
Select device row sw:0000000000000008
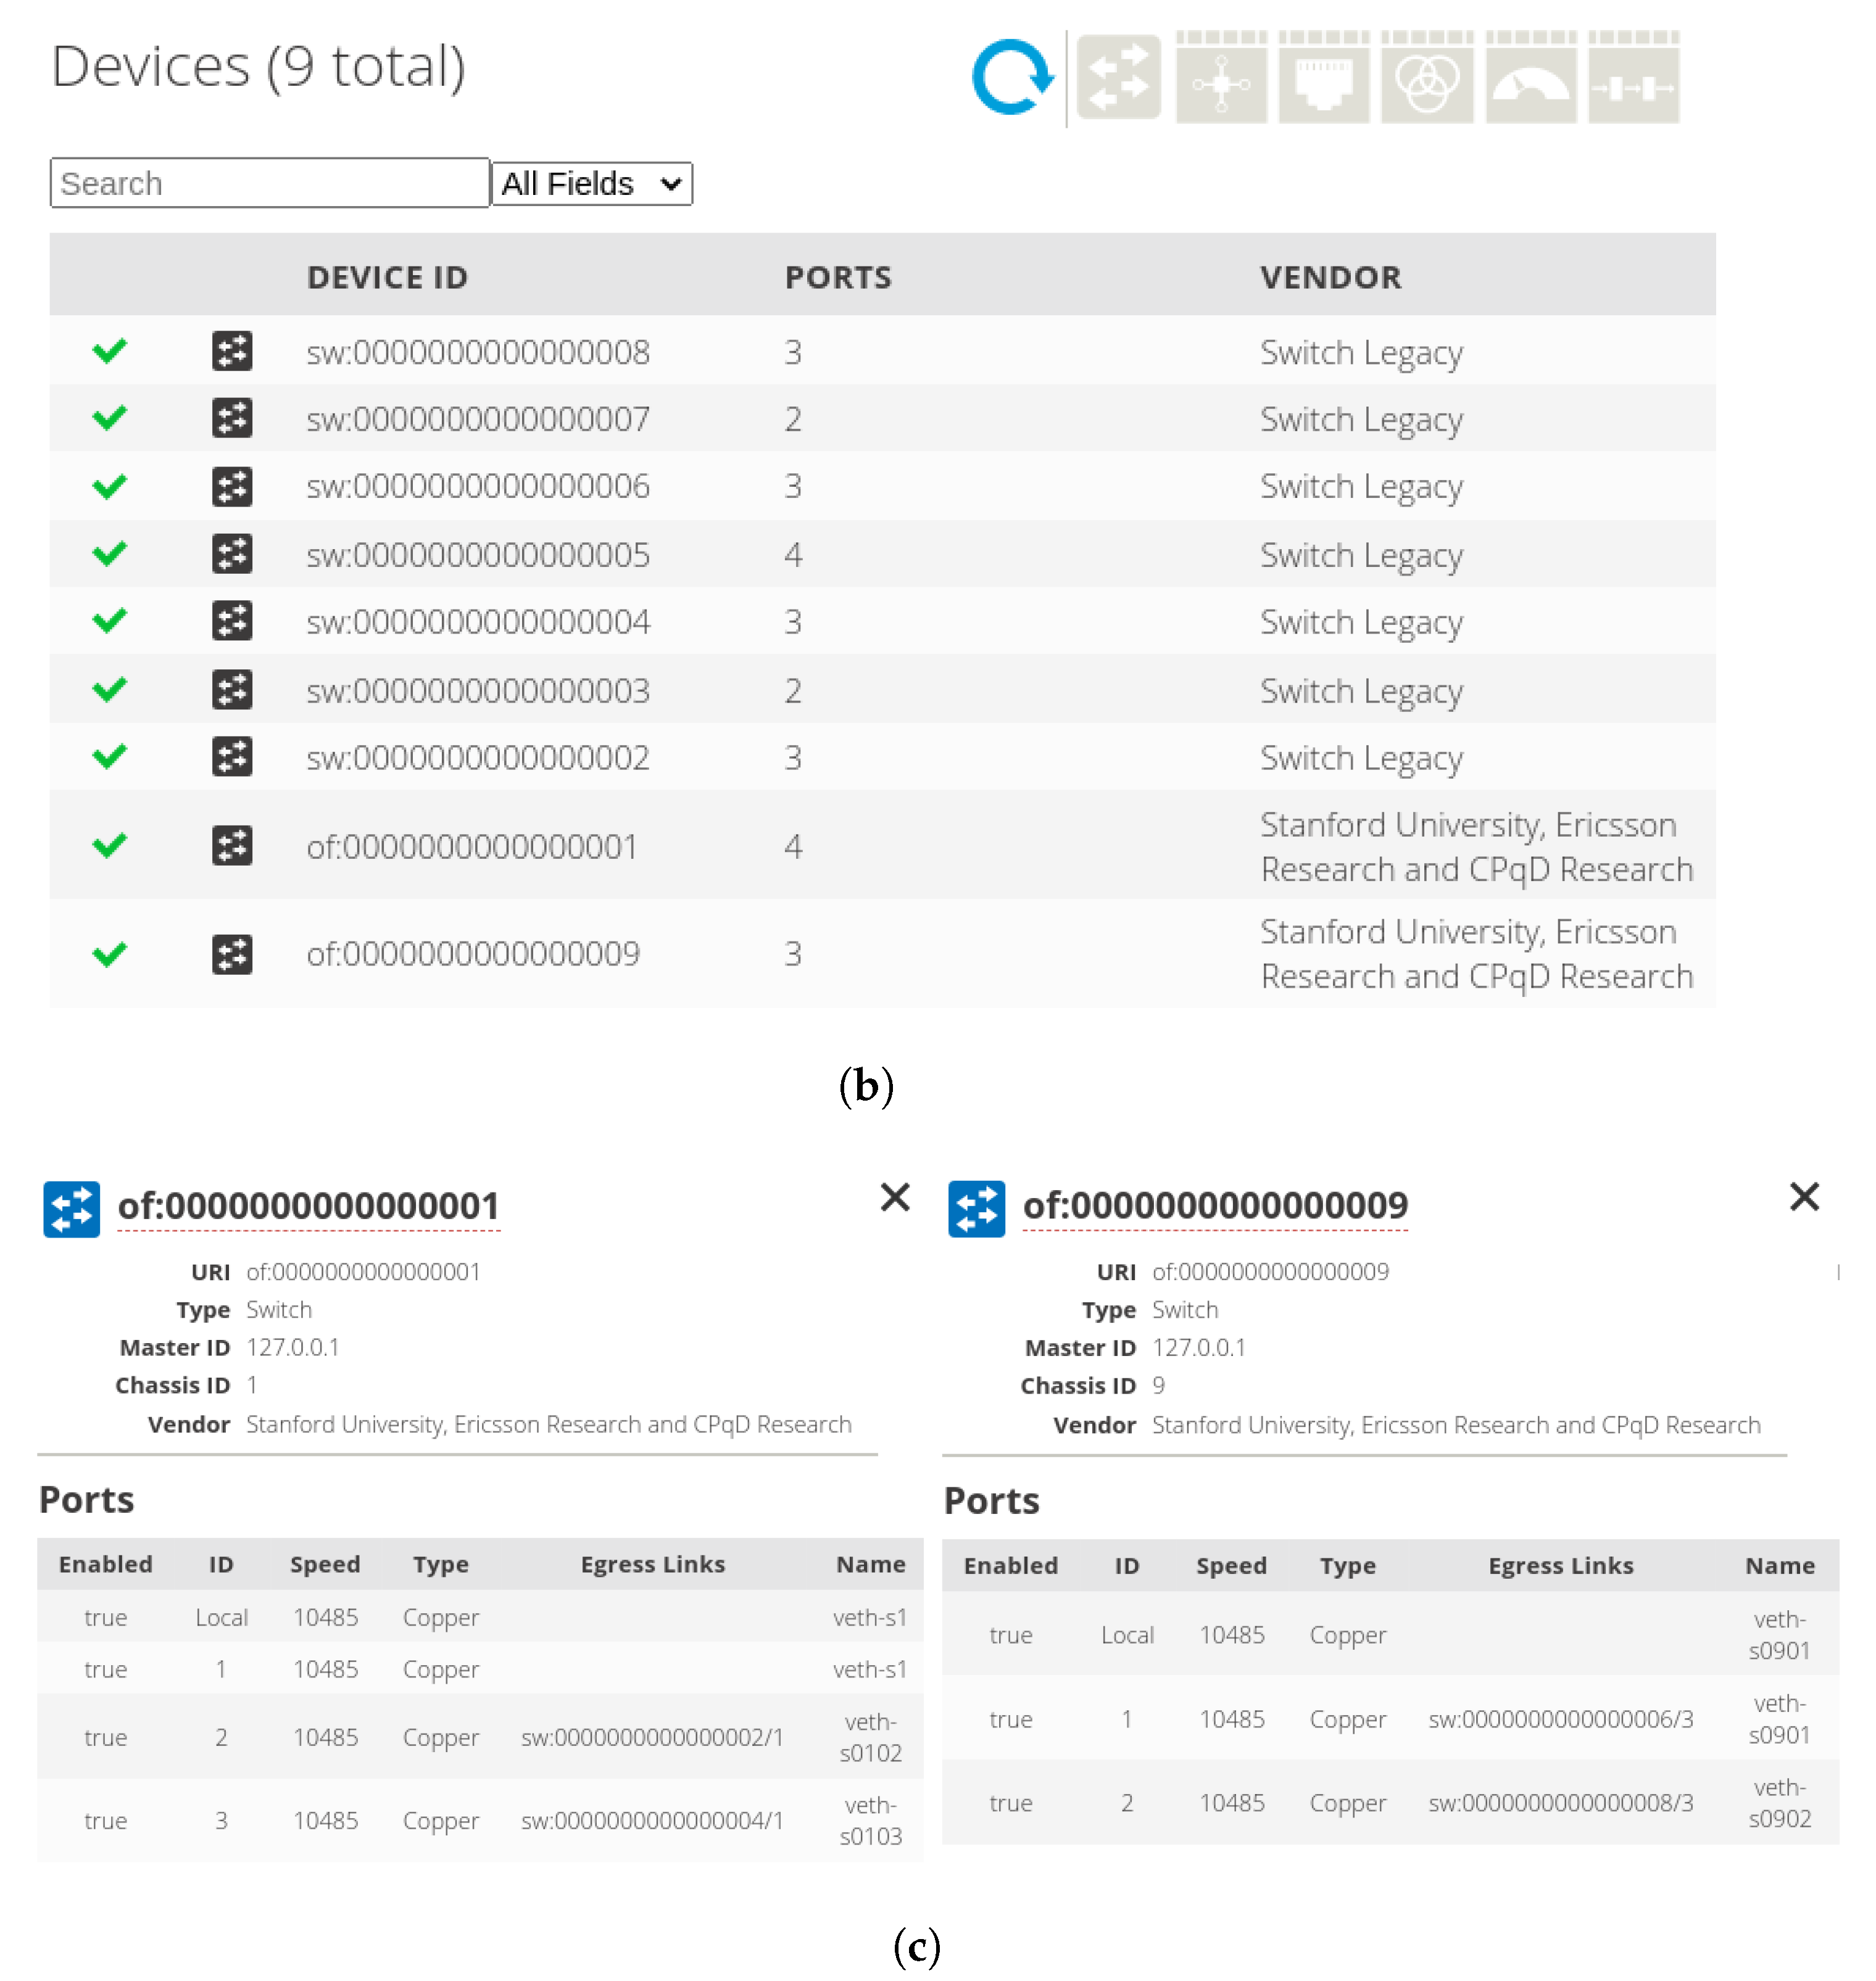point(478,352)
